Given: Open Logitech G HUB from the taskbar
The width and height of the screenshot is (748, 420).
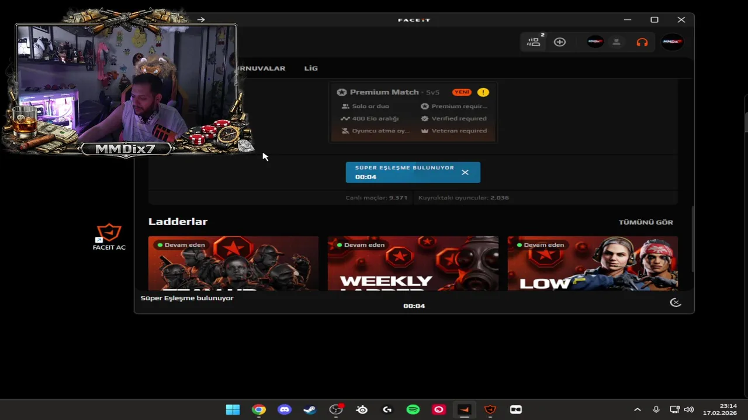Looking at the screenshot, I should click(387, 409).
